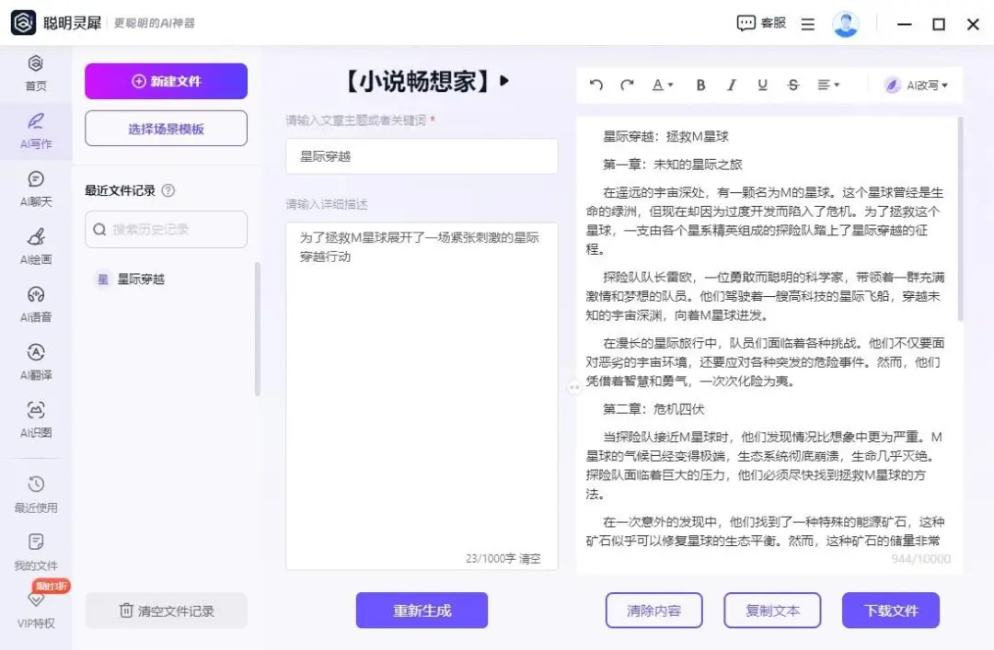The height and width of the screenshot is (650, 994).
Task: Click the 重新生成 regenerate button
Action: pos(422,610)
